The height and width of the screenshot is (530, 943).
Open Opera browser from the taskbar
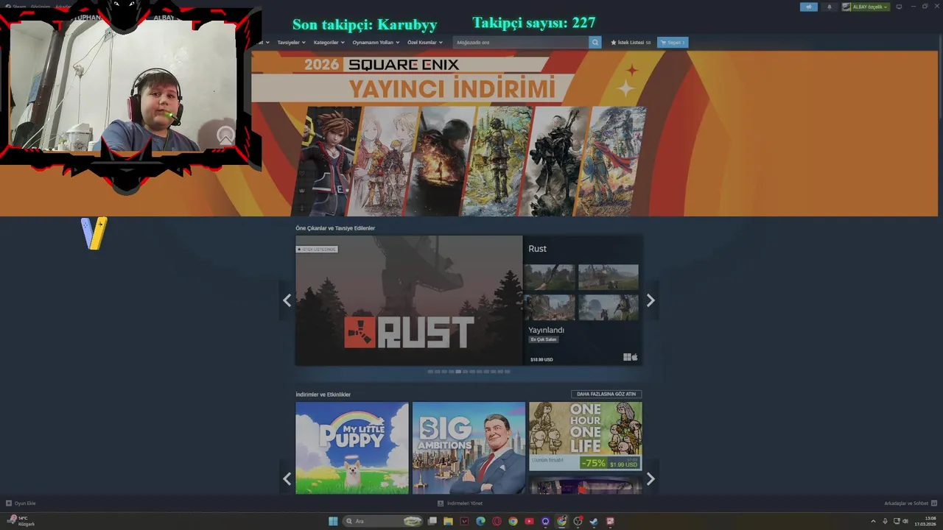497,521
